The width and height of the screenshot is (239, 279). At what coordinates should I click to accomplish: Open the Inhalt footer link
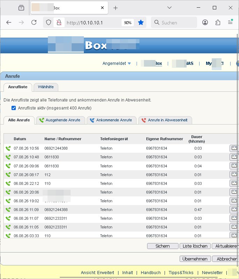[x=128, y=273]
